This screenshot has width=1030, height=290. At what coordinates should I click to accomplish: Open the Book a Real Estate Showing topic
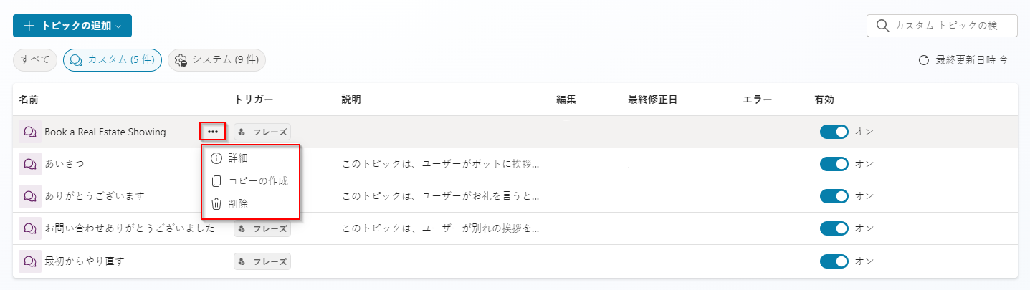(x=105, y=132)
